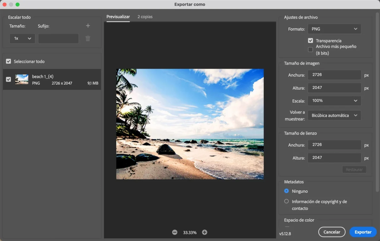380x241 pixels.
Task: Choose Información de copyright y de contacto
Action: point(287,201)
